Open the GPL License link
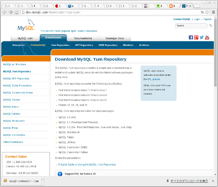This screenshot has width=218, height=187. 154,79
